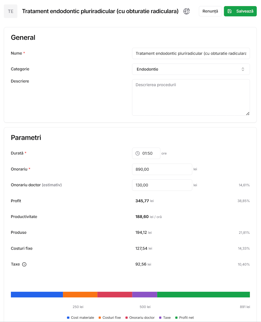Open the Endodontie category dropdown
This screenshot has width=261, height=322.
191,69
